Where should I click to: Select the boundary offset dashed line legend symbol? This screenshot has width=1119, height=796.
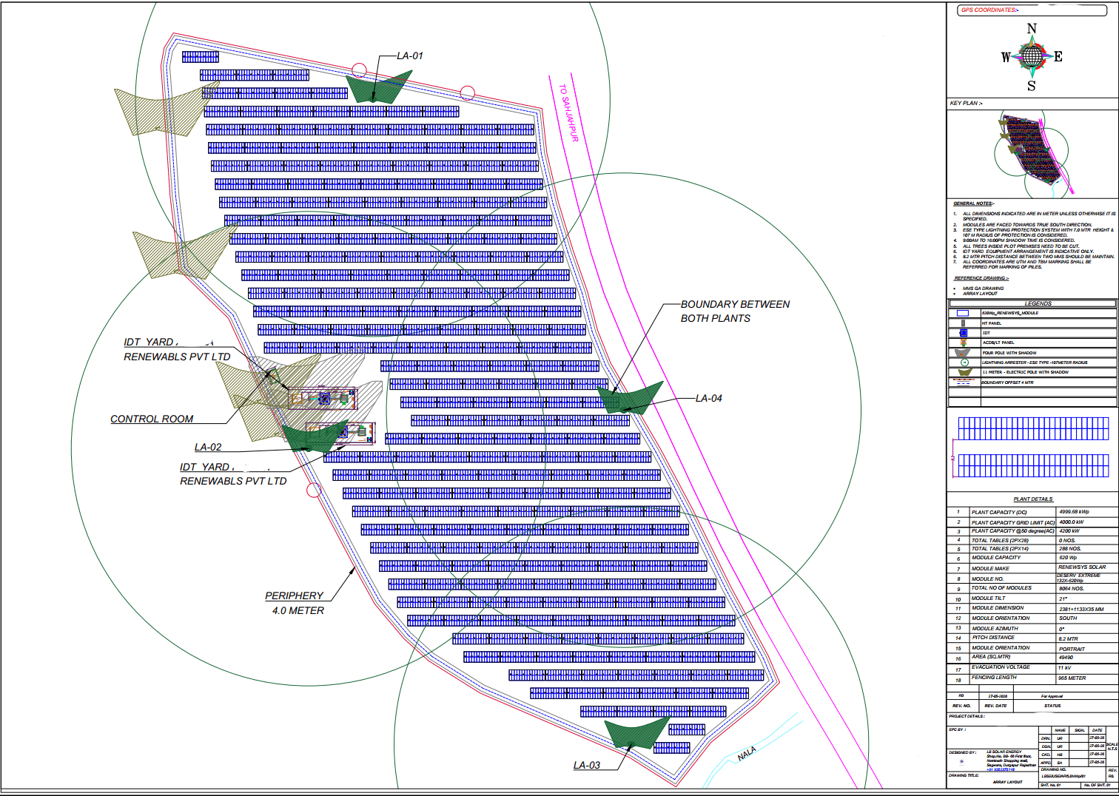coord(964,382)
